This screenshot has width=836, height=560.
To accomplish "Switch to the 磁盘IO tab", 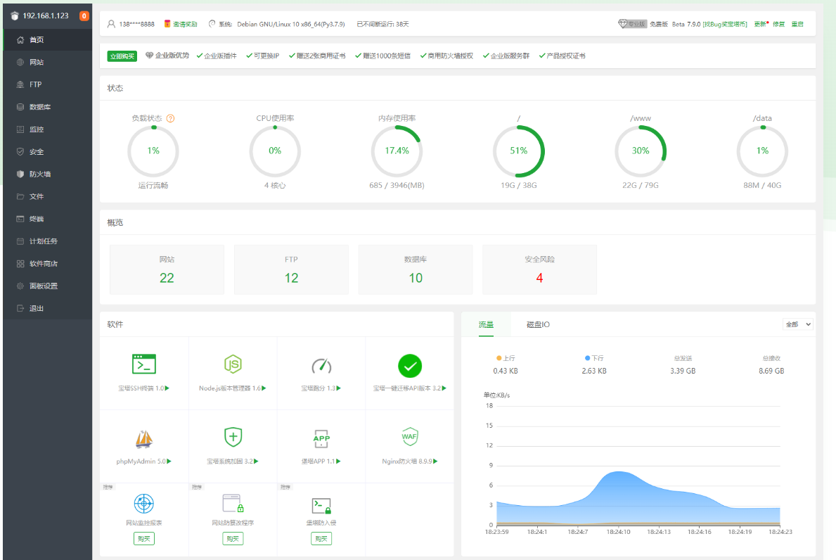I will click(x=538, y=324).
